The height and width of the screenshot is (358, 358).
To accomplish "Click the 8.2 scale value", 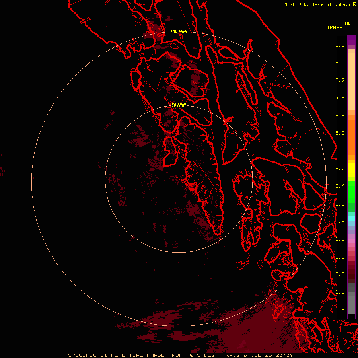I will click(x=340, y=80).
